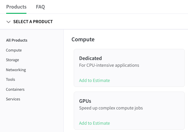The width and height of the screenshot is (188, 132).
Task: Add GPUs to the estimate
Action: point(94,123)
